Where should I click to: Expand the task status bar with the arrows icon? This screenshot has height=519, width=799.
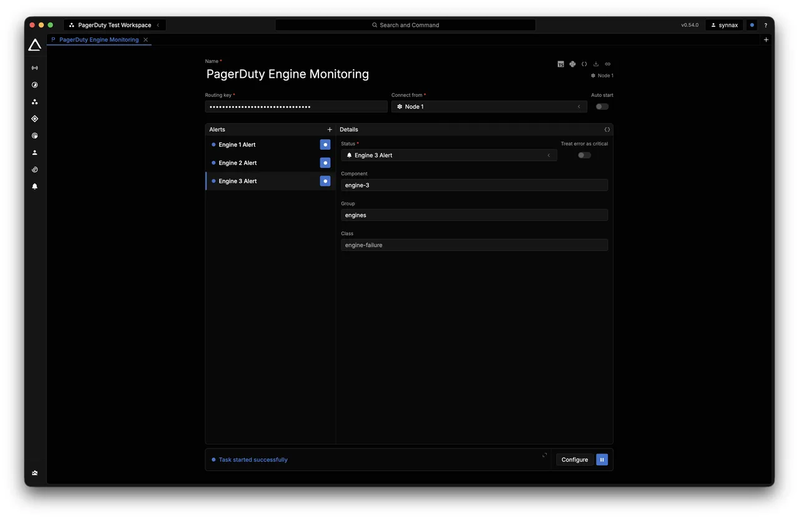point(545,455)
